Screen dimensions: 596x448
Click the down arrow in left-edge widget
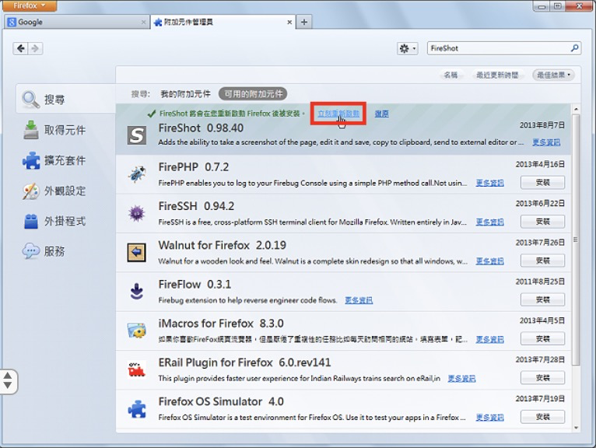tap(8, 386)
